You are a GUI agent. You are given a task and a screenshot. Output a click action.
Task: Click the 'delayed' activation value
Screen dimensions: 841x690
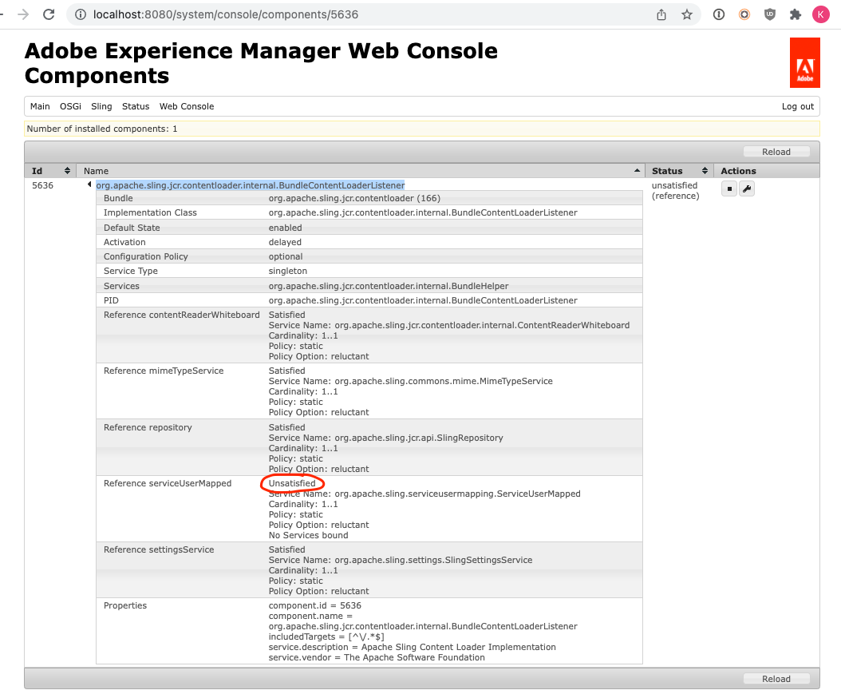pyautogui.click(x=285, y=242)
